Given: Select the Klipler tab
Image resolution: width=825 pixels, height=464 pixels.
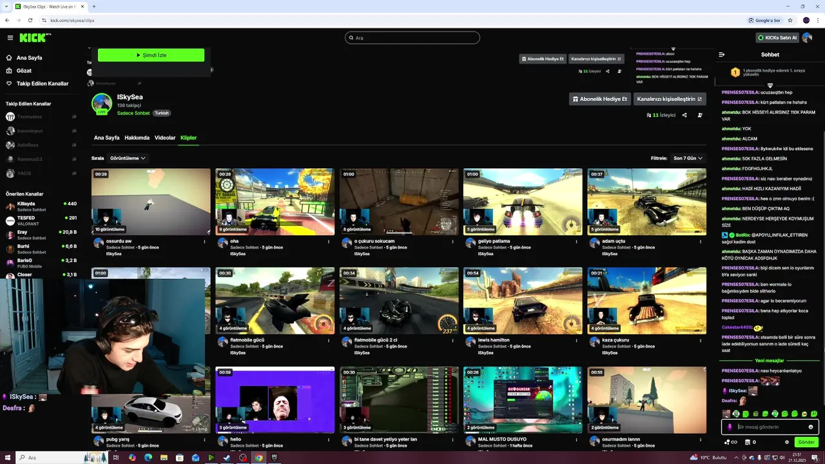Looking at the screenshot, I should pyautogui.click(x=188, y=138).
